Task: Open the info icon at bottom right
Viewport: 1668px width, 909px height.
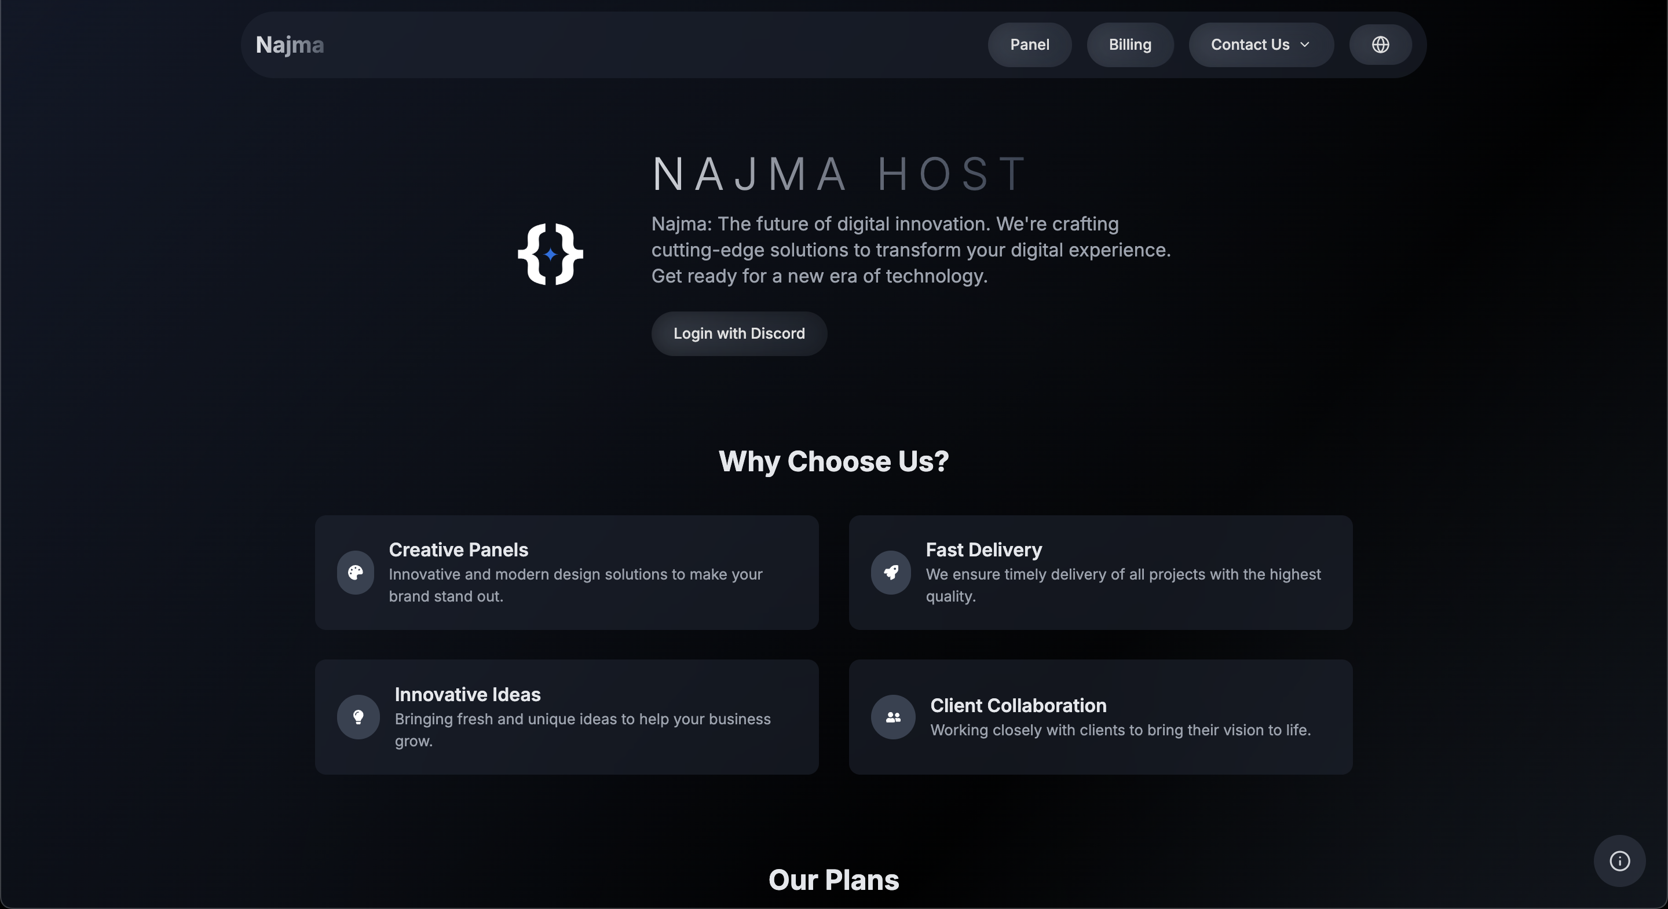Action: (1619, 860)
